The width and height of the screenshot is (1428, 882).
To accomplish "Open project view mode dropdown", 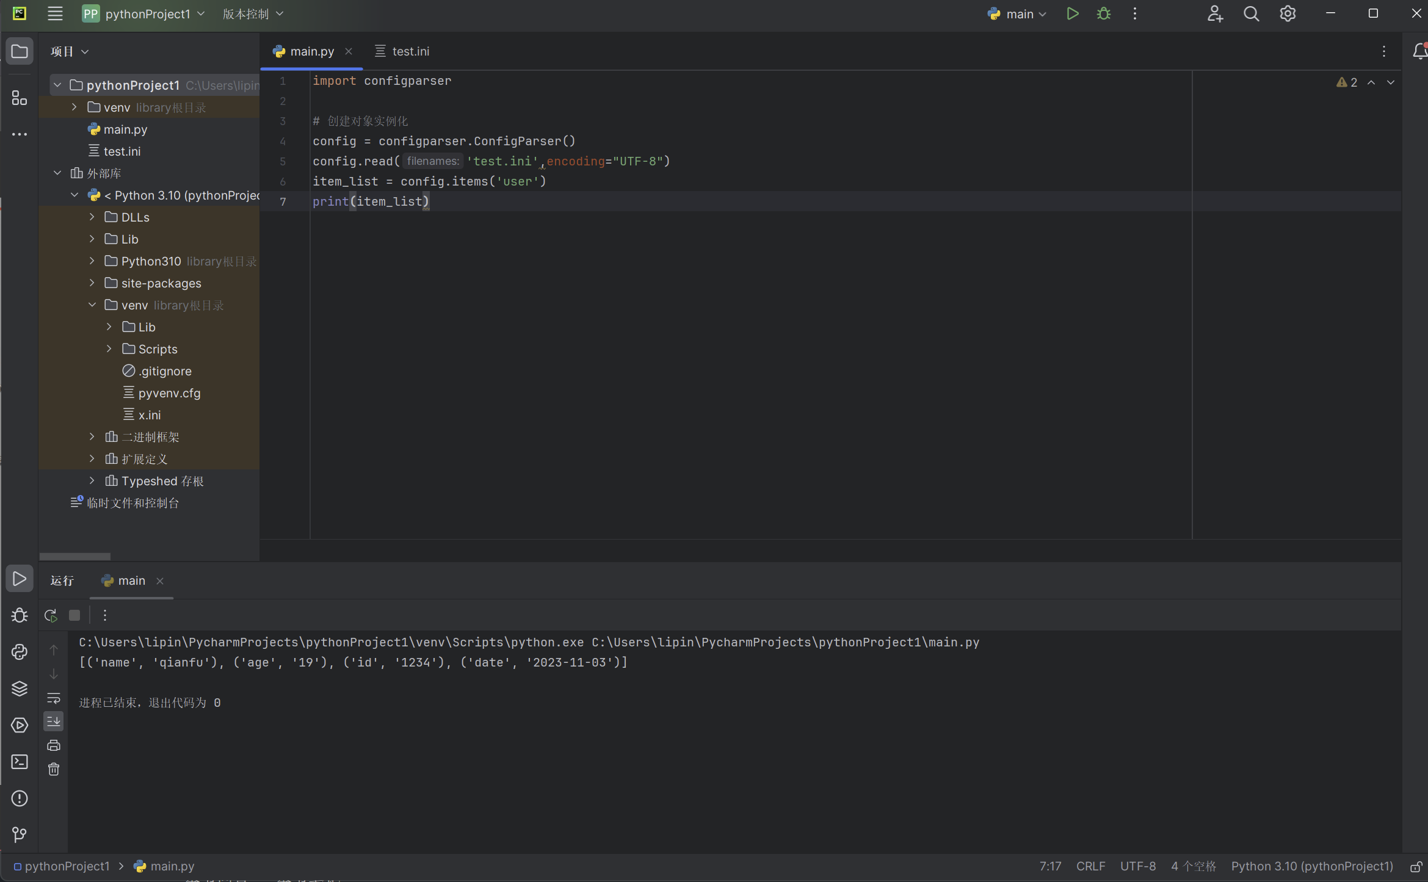I will [70, 51].
